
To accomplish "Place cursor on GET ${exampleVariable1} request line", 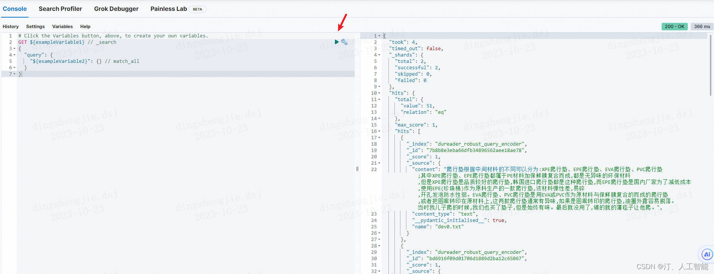I will pyautogui.click(x=67, y=42).
